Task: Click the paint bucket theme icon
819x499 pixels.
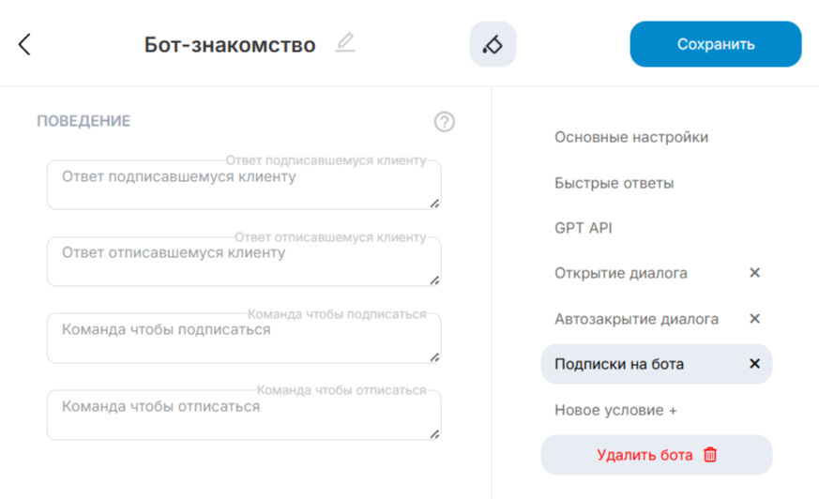Action: click(x=493, y=44)
